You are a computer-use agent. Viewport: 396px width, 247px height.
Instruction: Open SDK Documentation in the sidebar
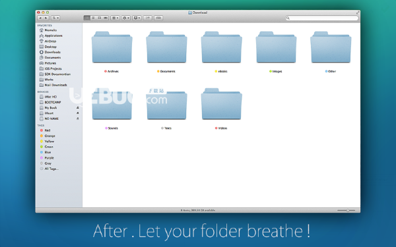pos(55,74)
